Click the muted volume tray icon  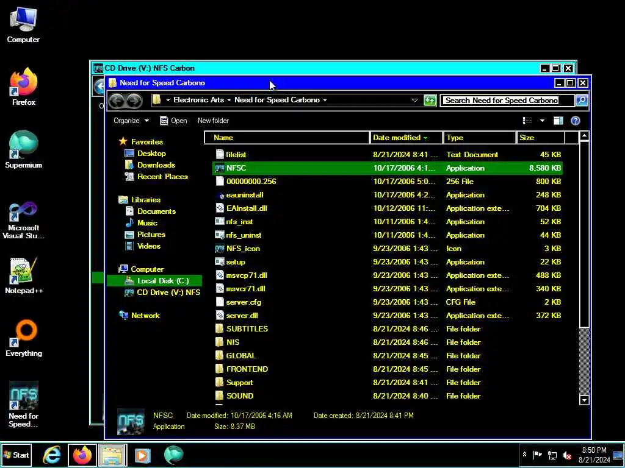pos(566,455)
